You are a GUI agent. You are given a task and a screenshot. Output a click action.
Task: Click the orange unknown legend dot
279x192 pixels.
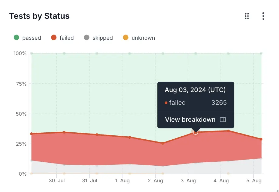(126, 38)
